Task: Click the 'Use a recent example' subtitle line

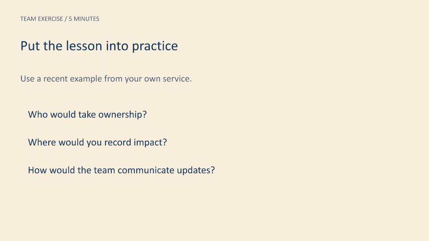Action: (x=106, y=79)
